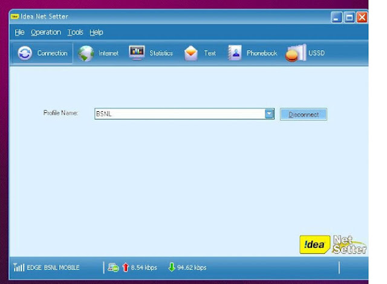Switch to the Phonebook tab label
The width and height of the screenshot is (387, 284).
coord(262,53)
